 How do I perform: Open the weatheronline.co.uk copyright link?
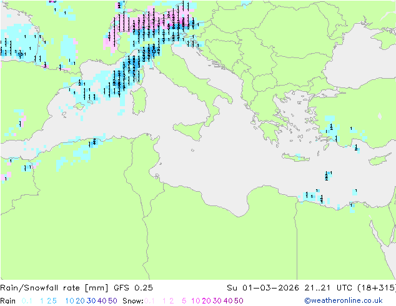coord(344,300)
